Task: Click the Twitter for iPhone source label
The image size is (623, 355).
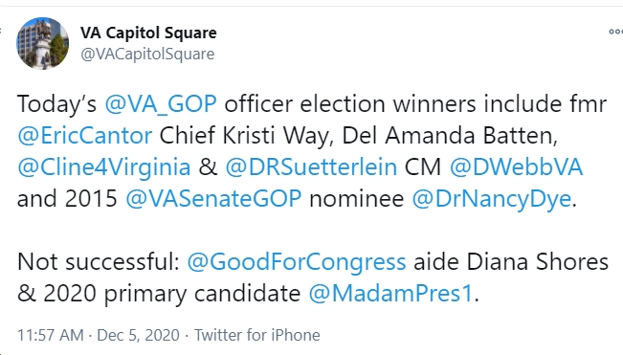Action: pos(257,335)
